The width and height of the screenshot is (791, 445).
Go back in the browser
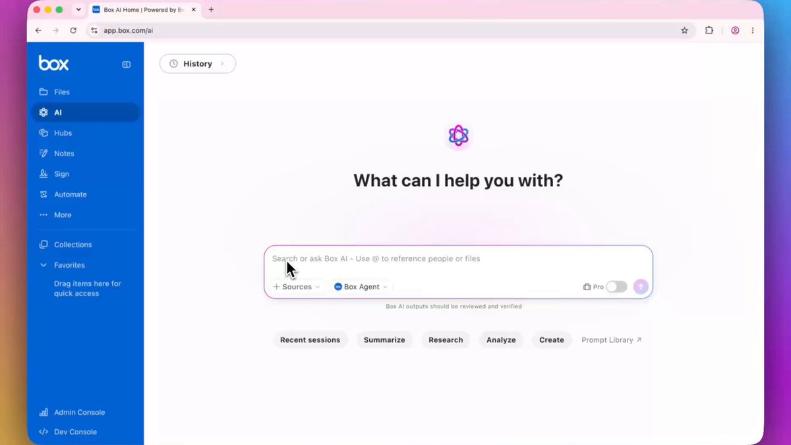click(x=38, y=30)
